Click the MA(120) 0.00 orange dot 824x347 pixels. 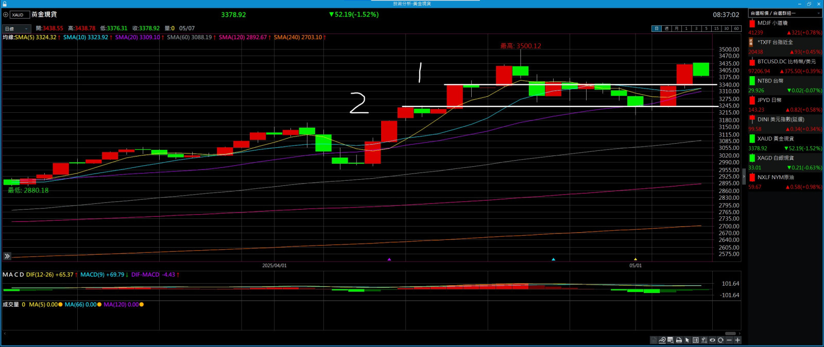coord(142,305)
